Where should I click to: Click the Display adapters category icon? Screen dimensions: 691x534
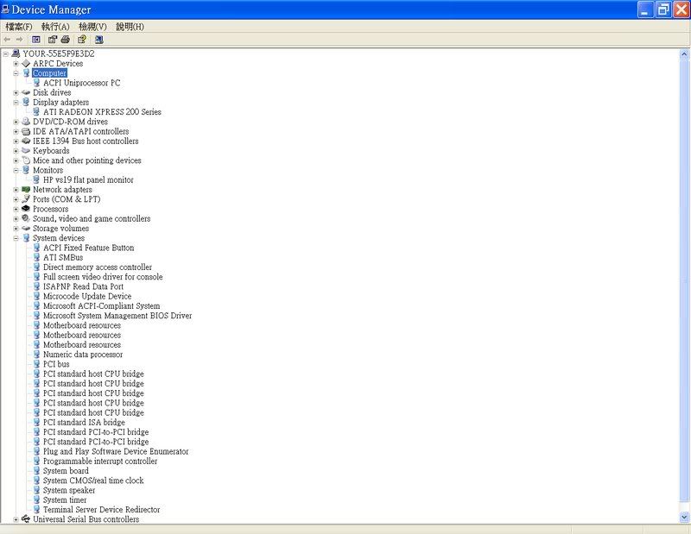point(26,102)
